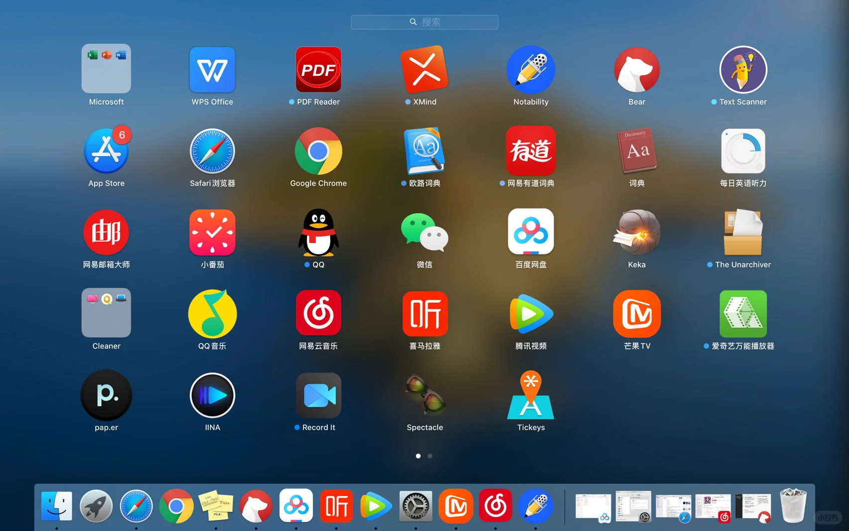Open 网易有道词典 app
Viewport: 849px width, 531px height.
[531, 150]
